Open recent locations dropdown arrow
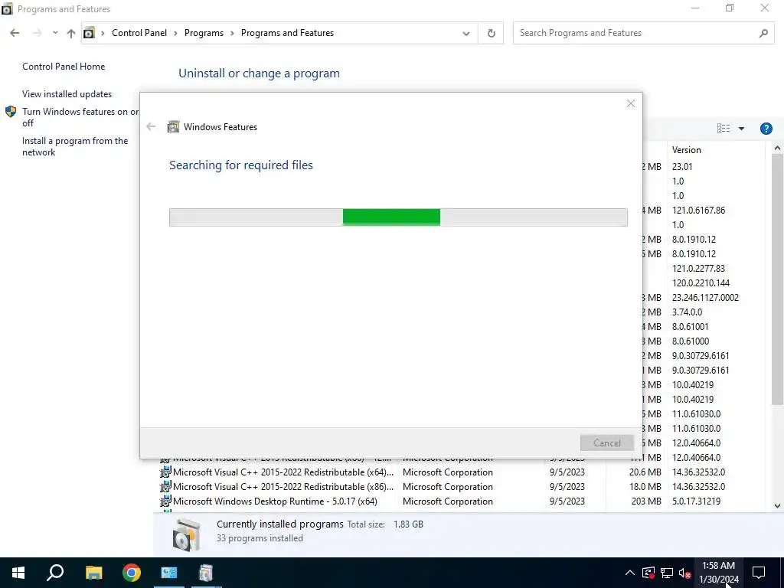The height and width of the screenshot is (588, 784). 55,33
